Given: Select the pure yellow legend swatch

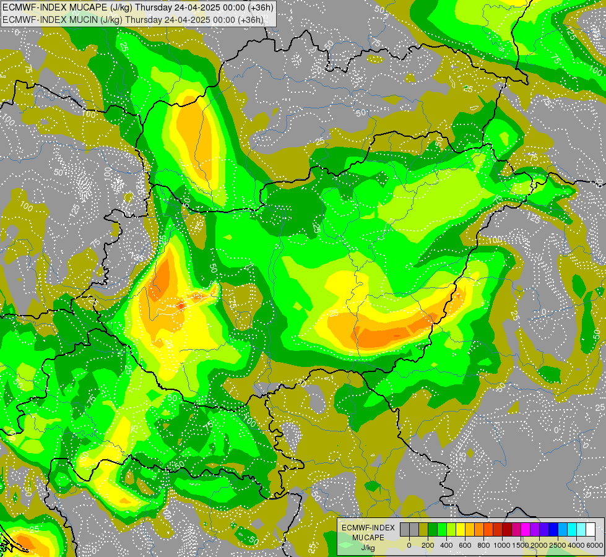Looking at the screenshot, I should pos(461,530).
